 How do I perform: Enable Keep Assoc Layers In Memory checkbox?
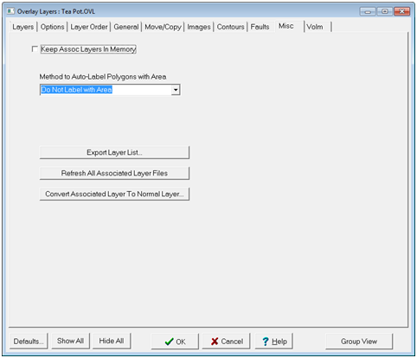tap(35, 49)
